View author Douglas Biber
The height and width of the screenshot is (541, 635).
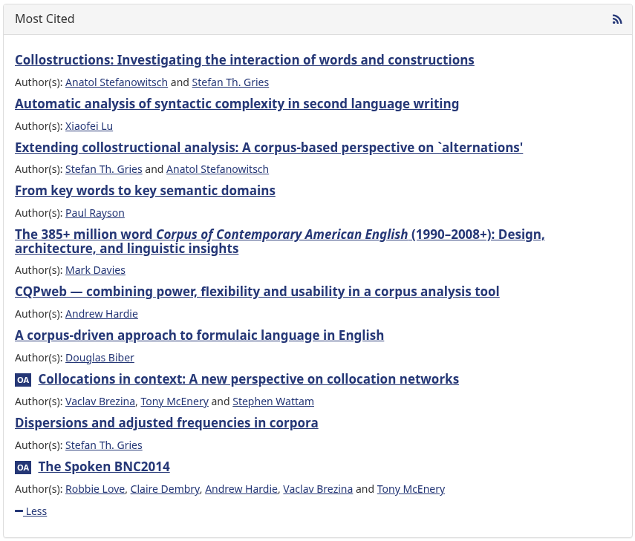pos(100,358)
